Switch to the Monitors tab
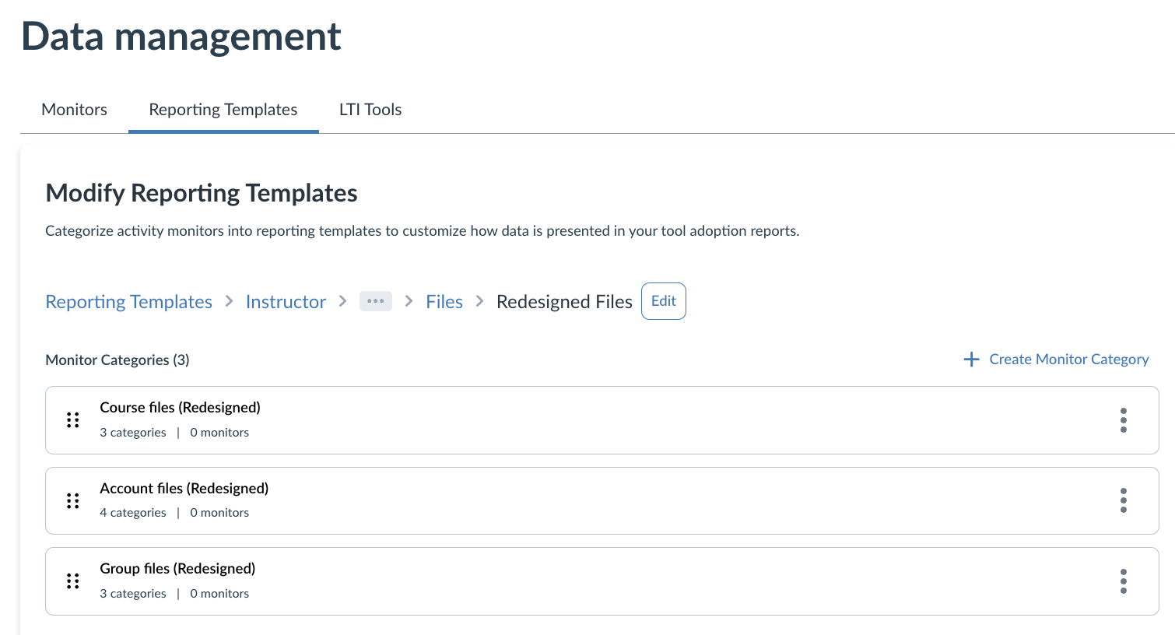The image size is (1175, 635). click(74, 110)
